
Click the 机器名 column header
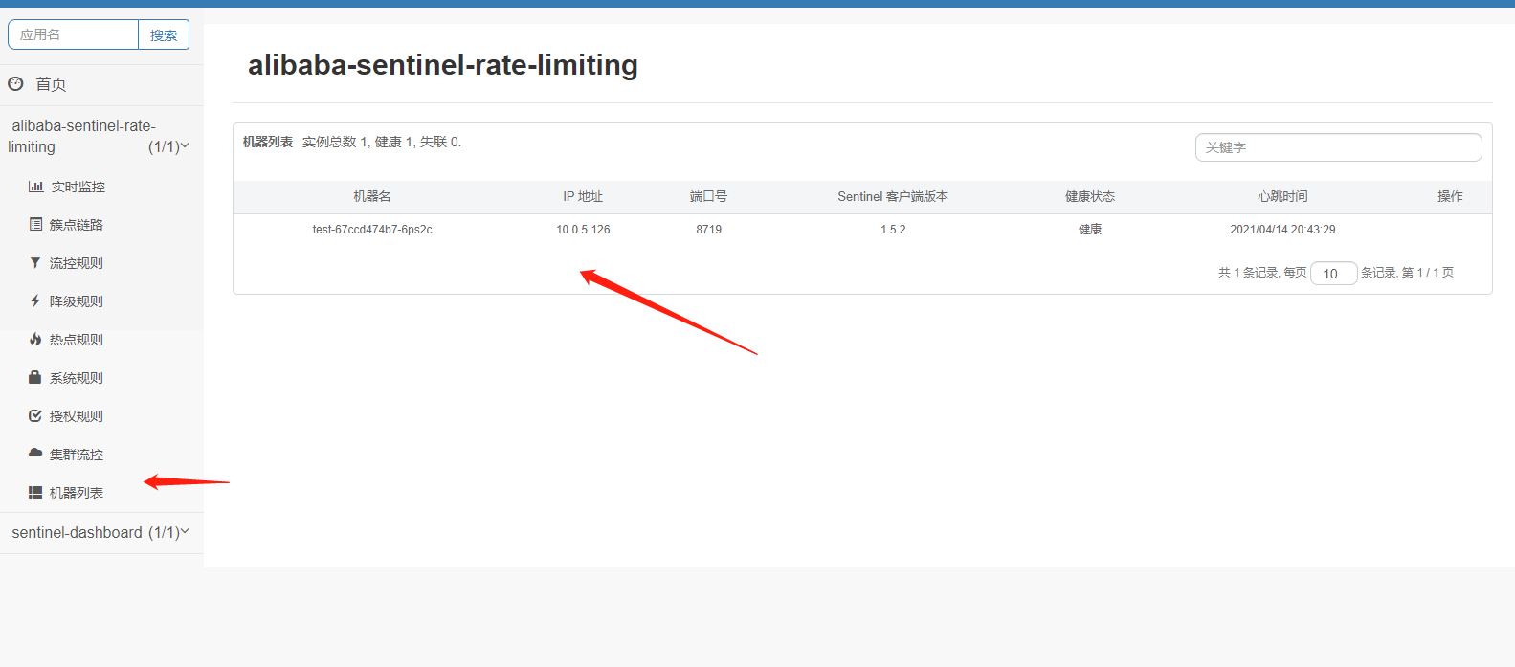tap(372, 196)
